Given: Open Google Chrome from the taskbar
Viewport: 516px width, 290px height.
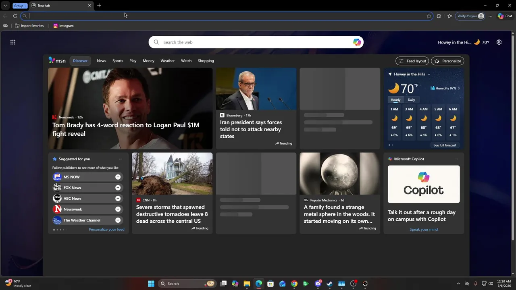Looking at the screenshot, I should click(294, 284).
